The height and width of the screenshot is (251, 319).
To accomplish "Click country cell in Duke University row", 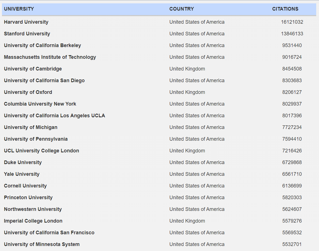I will click(197, 162).
